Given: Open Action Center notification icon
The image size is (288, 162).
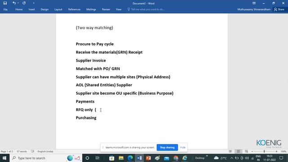Looking at the screenshot, I should (281, 158).
